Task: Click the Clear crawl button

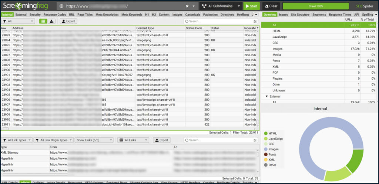Action: pyautogui.click(x=271, y=6)
